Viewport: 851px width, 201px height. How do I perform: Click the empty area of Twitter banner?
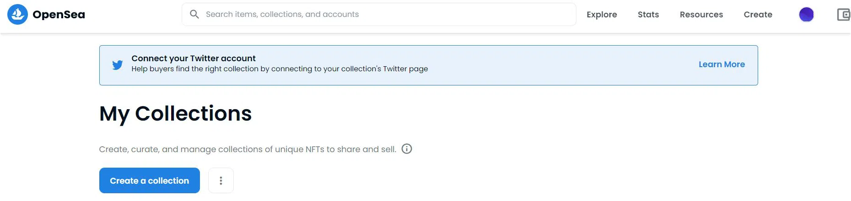click(x=549, y=65)
